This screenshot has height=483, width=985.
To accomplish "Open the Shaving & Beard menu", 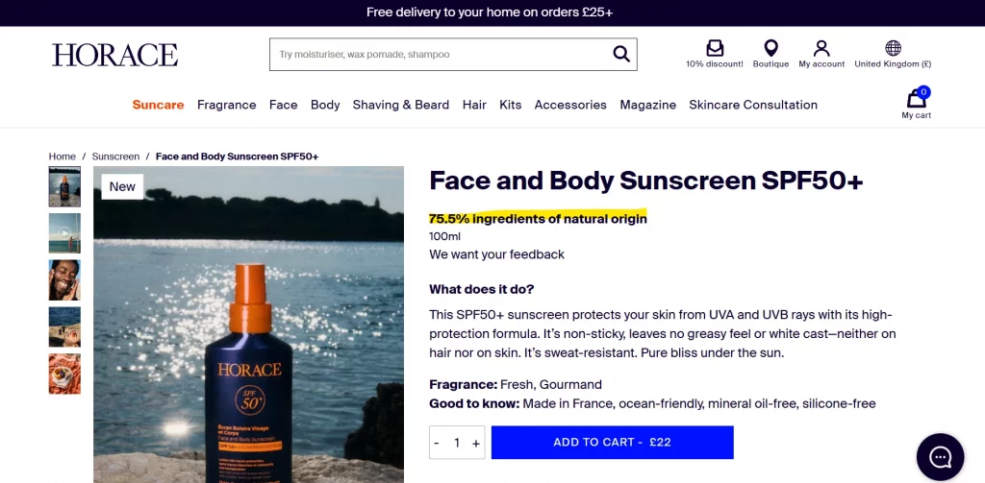I will 400,105.
